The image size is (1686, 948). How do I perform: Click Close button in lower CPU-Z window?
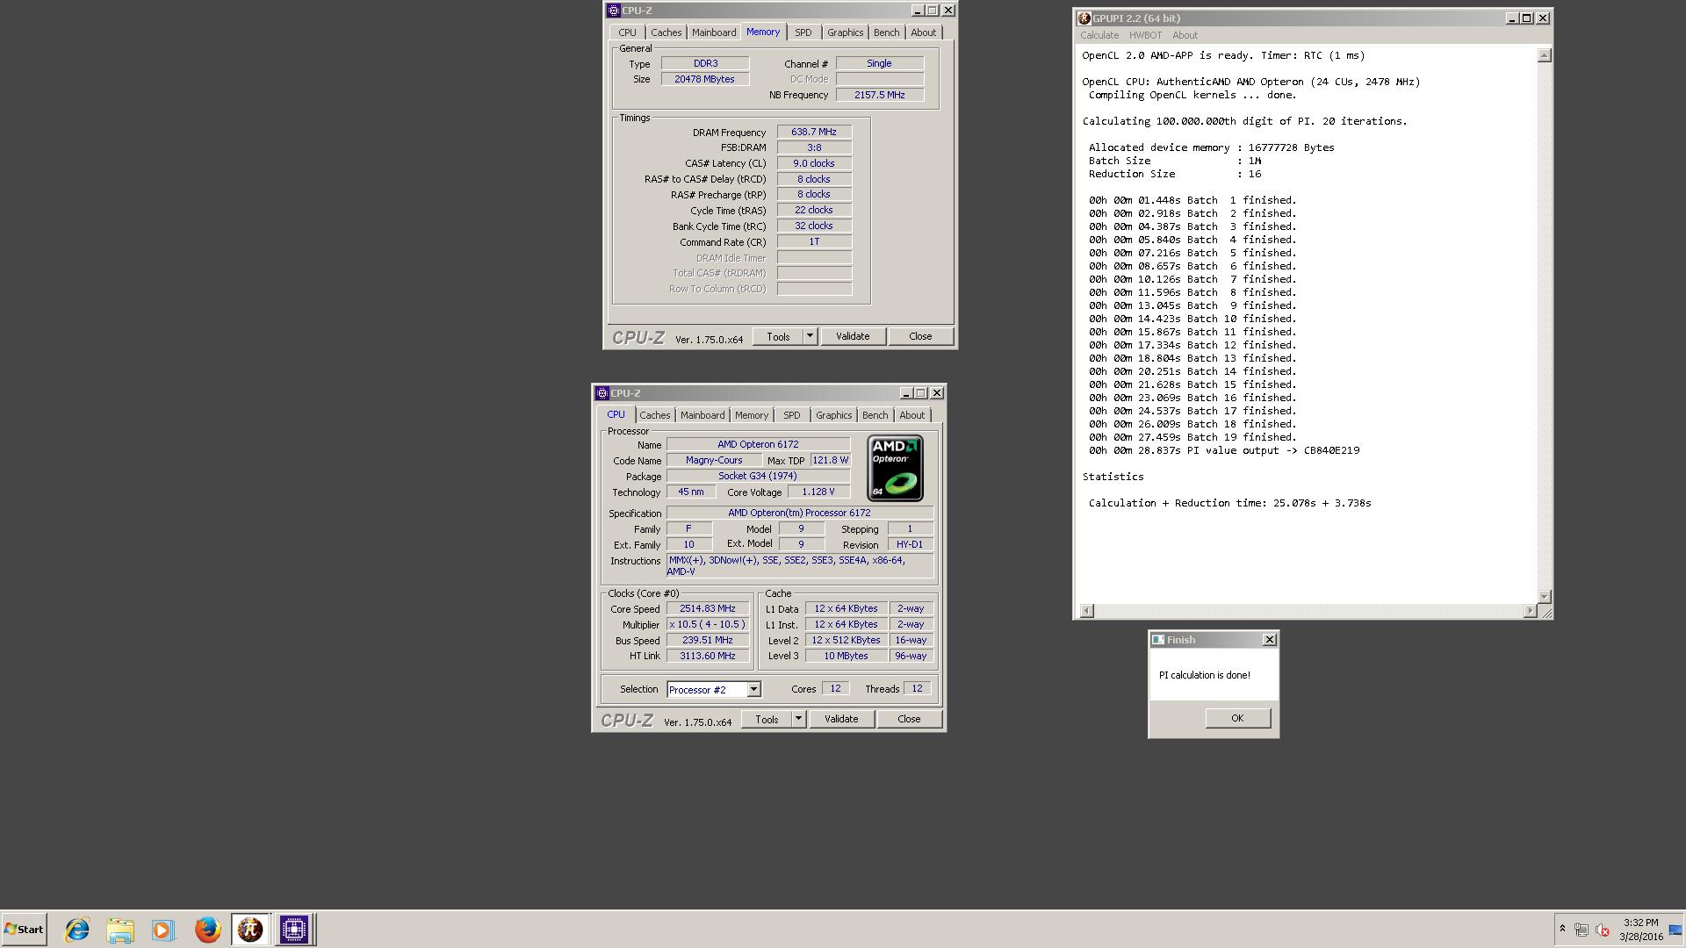pyautogui.click(x=909, y=720)
